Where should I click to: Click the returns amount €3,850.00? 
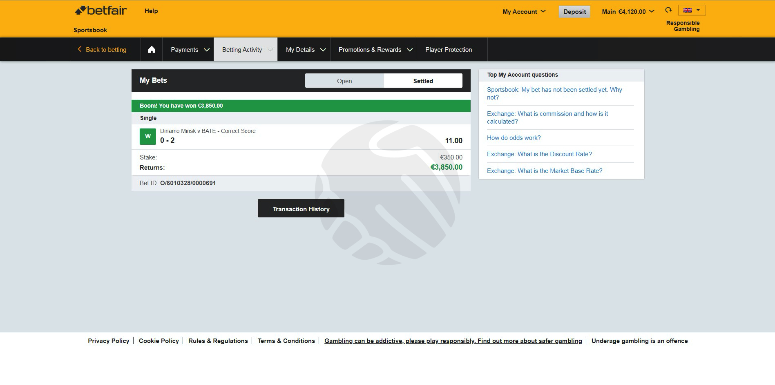[x=447, y=167]
